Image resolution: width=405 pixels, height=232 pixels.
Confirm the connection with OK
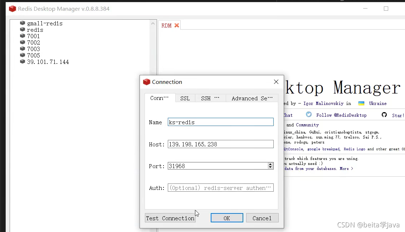point(227,218)
